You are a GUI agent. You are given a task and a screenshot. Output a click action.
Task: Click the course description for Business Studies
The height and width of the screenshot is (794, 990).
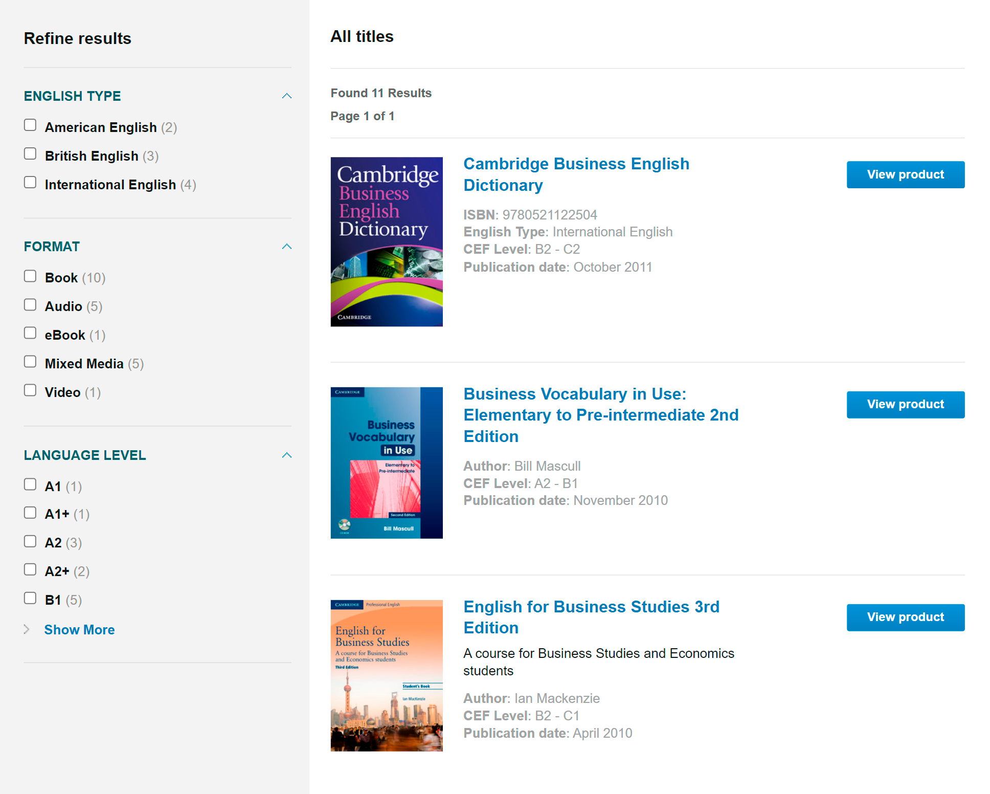pyautogui.click(x=599, y=662)
